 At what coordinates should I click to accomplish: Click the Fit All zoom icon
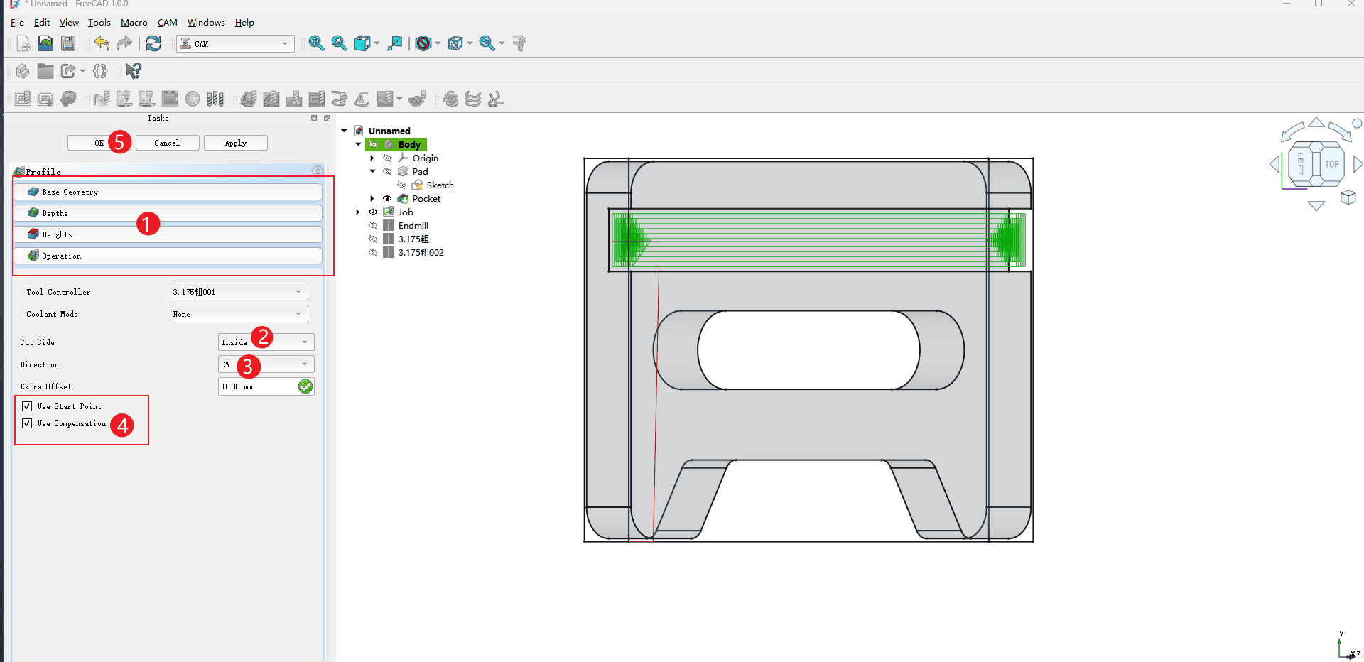point(316,43)
